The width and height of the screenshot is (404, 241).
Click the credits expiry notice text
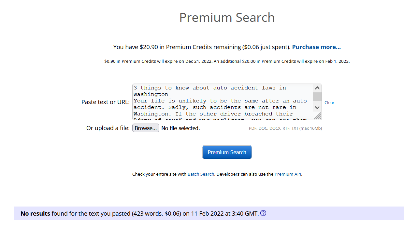pos(227,61)
